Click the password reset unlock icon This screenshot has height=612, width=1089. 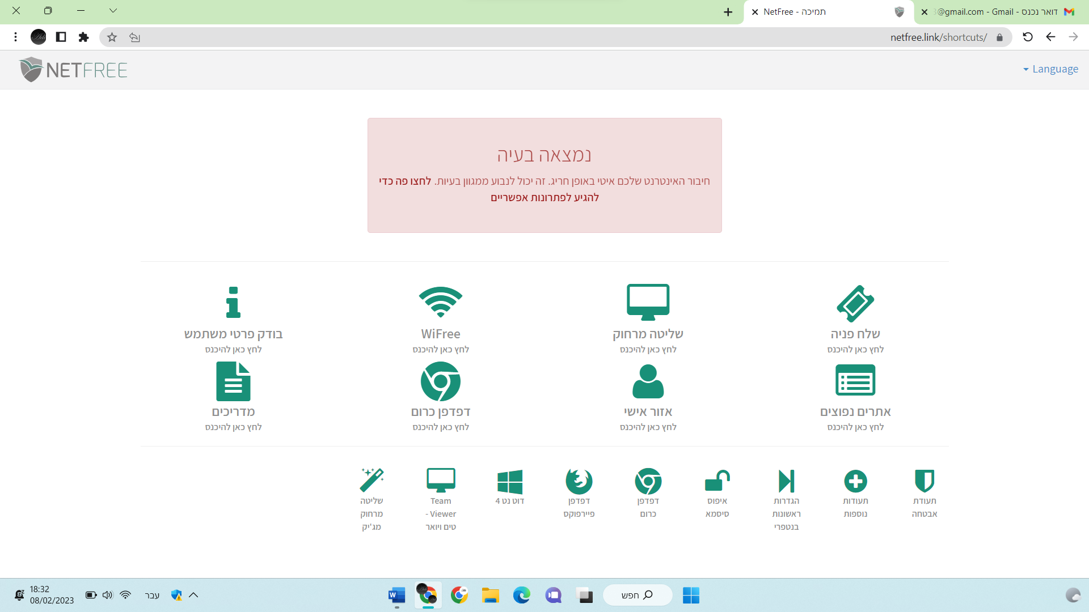[x=717, y=481]
